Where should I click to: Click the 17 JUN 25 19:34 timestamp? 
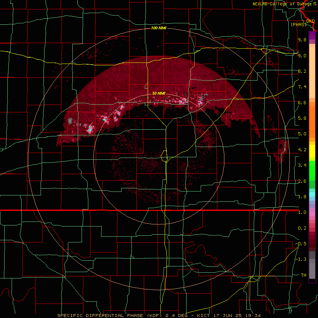click(237, 316)
